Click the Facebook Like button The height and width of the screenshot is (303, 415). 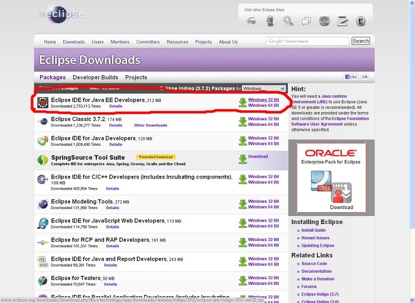pos(351,77)
